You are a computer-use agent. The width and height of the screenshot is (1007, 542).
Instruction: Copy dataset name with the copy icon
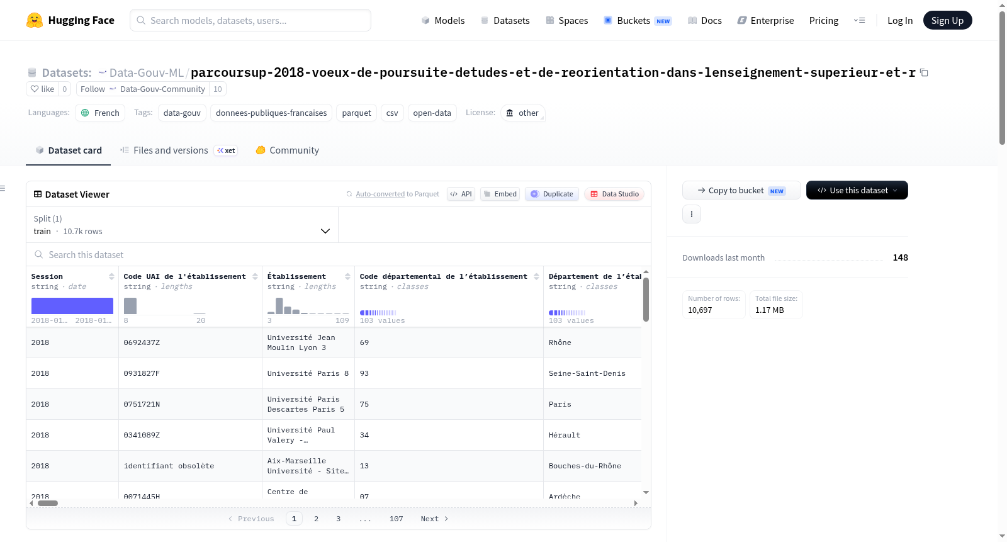tap(924, 72)
